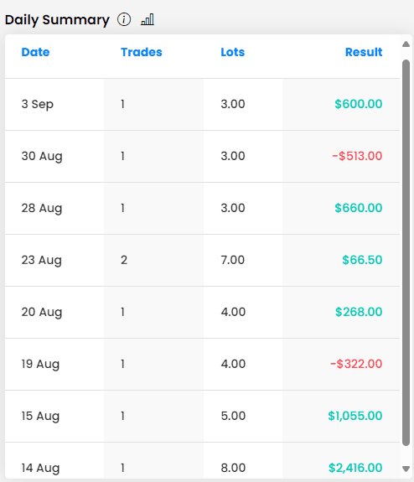Select the 15 Aug date cell

(x=40, y=417)
